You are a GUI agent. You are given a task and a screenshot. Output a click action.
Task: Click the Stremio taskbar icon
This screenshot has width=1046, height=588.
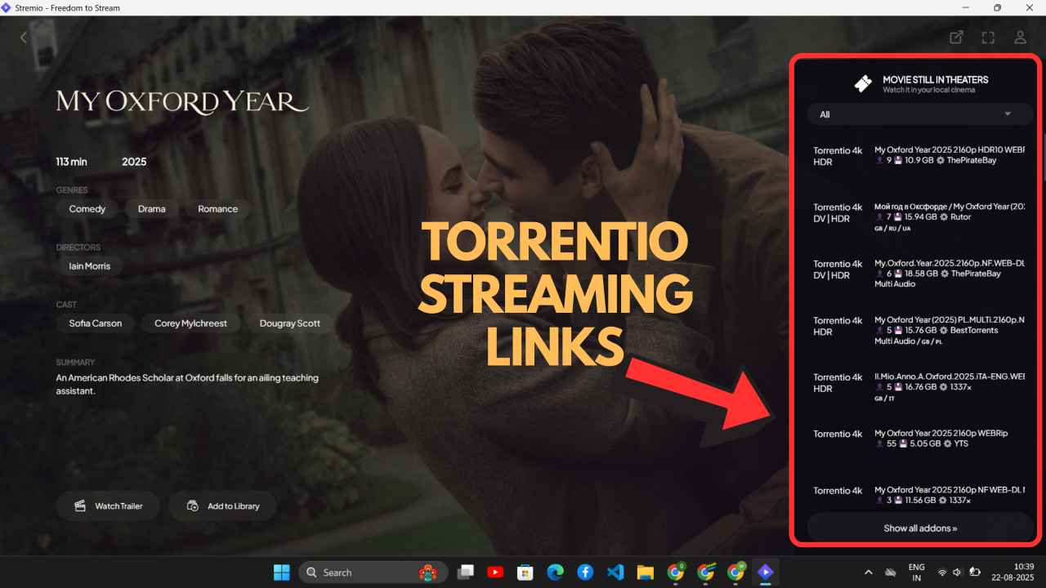(x=765, y=572)
